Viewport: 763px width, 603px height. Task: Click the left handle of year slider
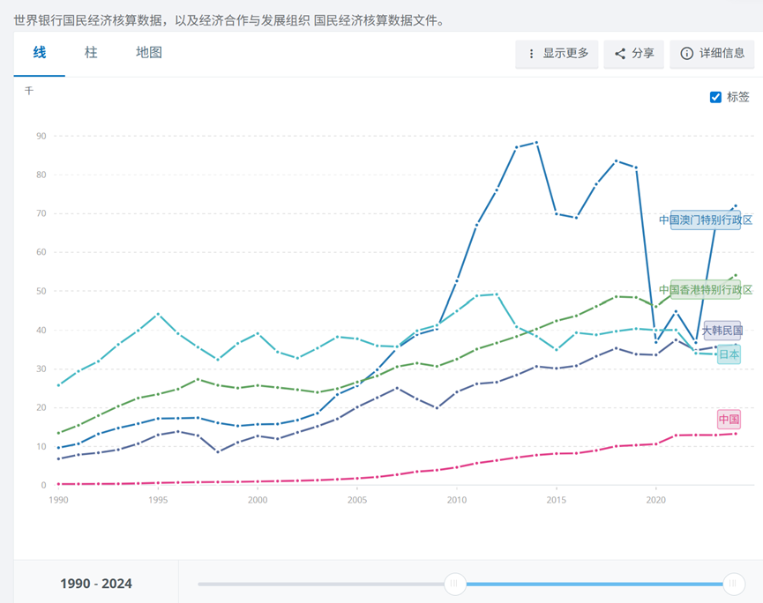point(455,584)
